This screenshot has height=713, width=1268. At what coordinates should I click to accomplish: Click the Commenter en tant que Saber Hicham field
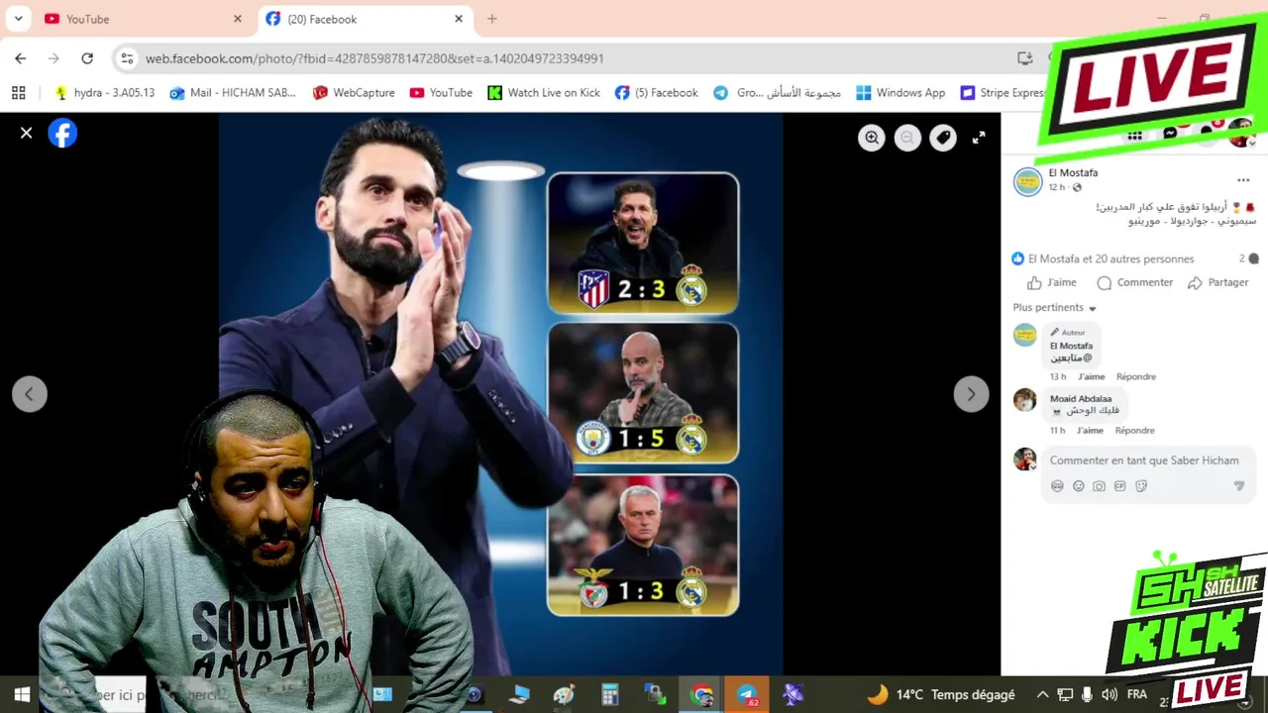tap(1144, 460)
